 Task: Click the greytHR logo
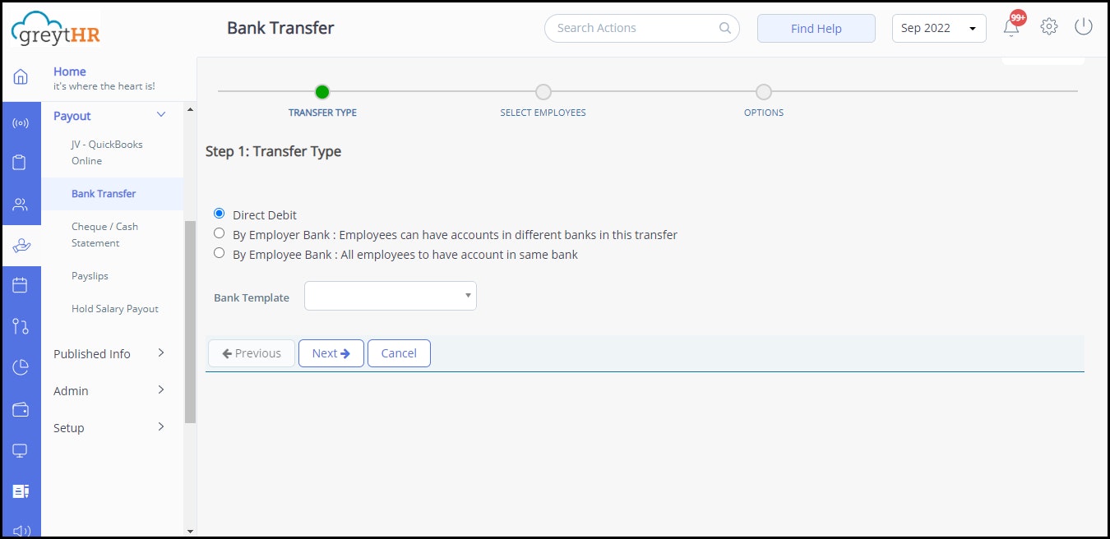[56, 28]
